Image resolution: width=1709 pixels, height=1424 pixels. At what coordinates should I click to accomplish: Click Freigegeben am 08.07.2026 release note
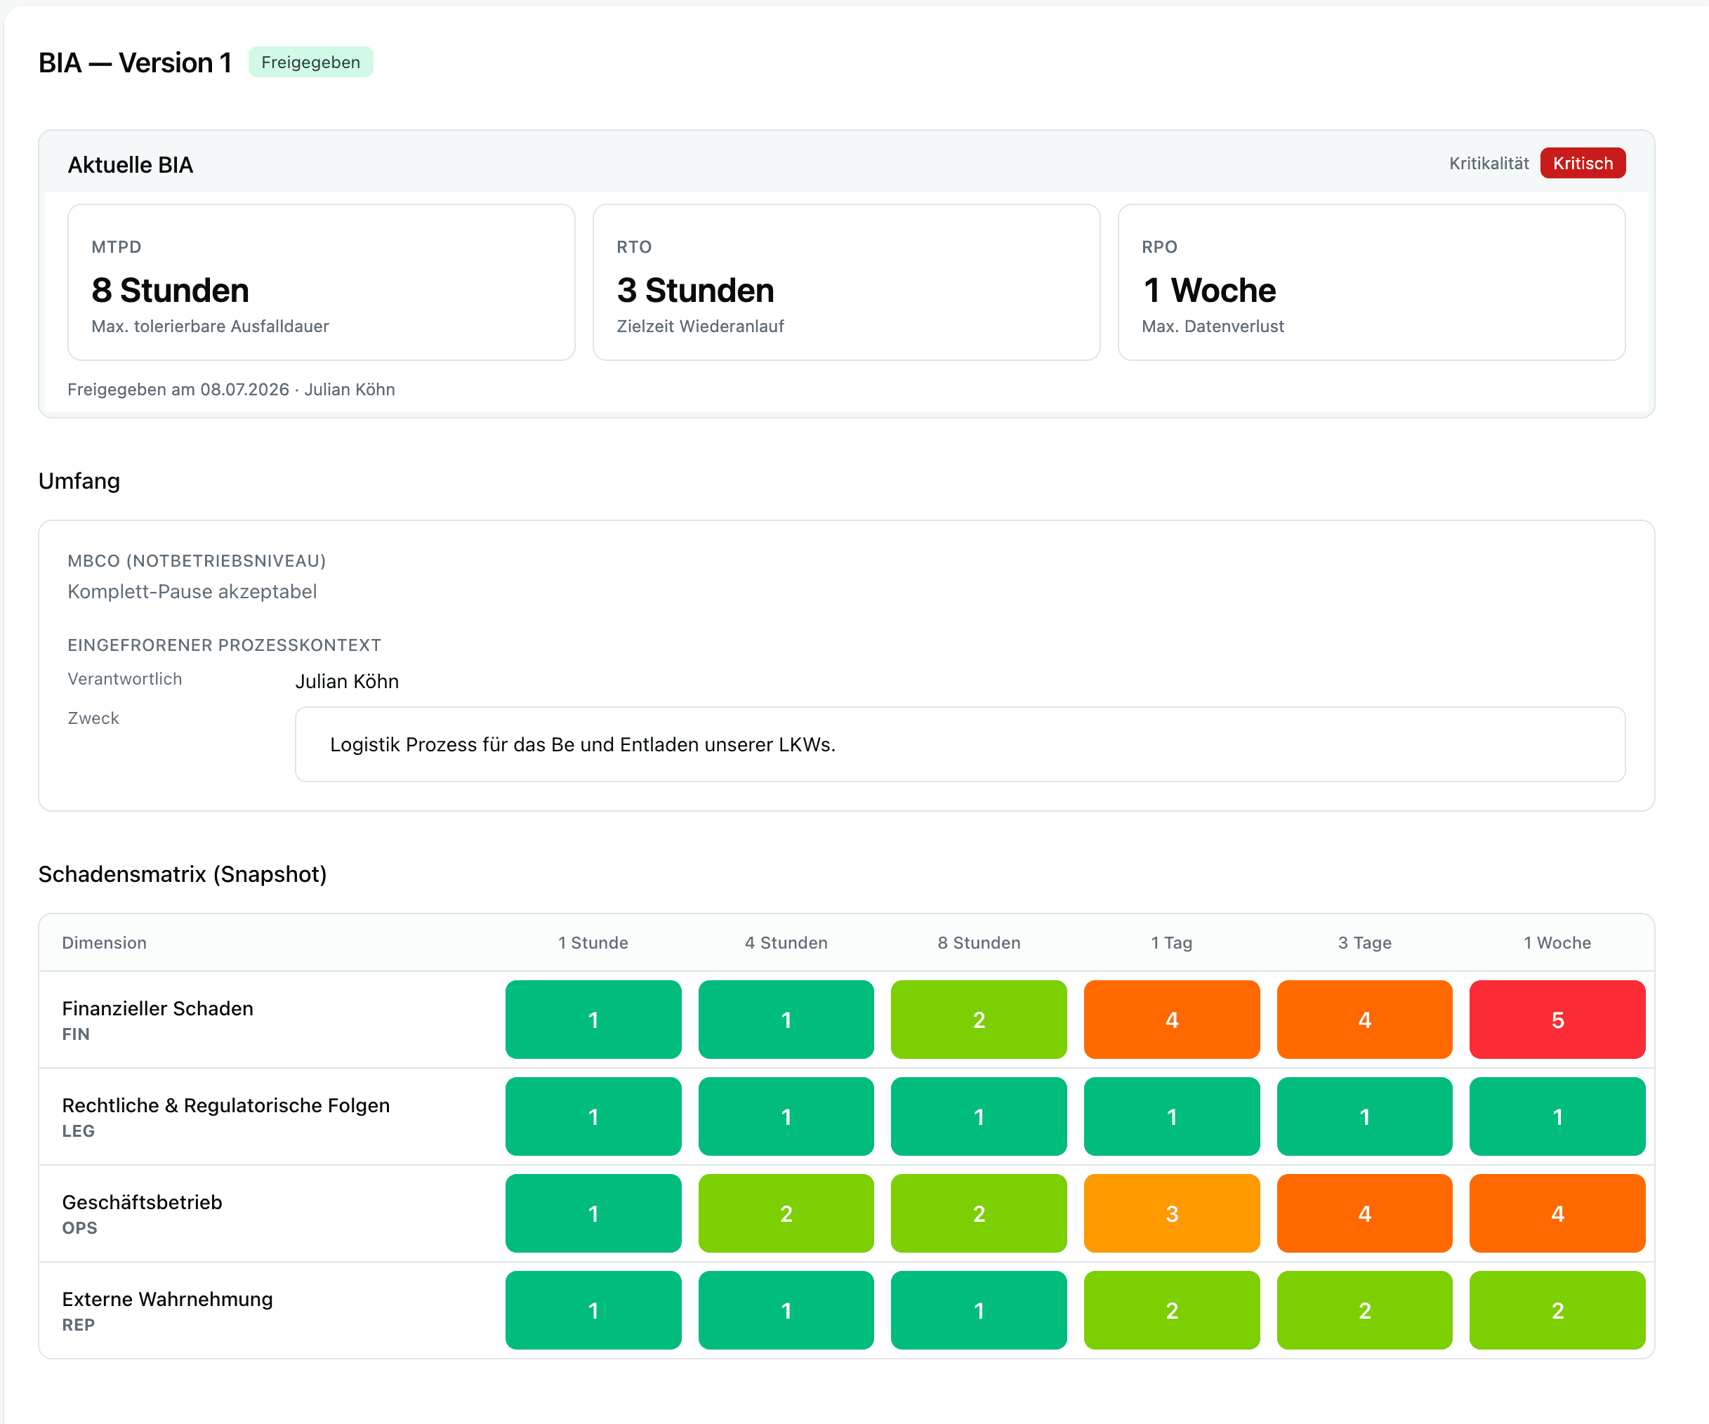click(x=231, y=390)
